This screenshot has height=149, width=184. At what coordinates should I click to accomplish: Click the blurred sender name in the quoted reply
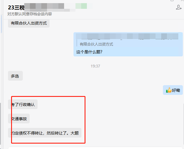coord(127,36)
